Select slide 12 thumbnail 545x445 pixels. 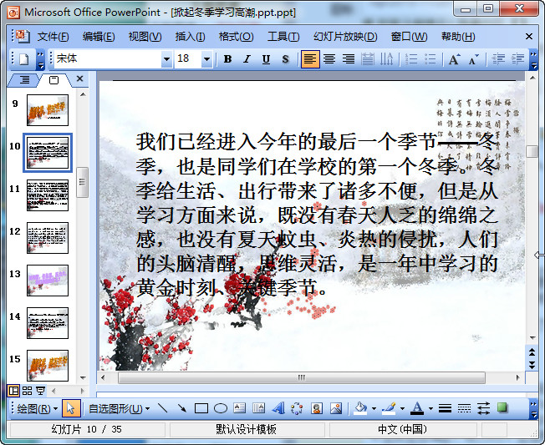click(48, 237)
